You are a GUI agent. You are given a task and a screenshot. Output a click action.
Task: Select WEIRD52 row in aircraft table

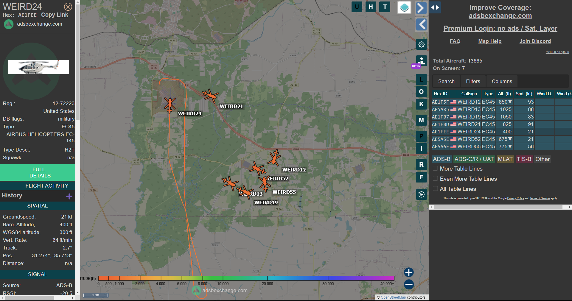point(502,139)
